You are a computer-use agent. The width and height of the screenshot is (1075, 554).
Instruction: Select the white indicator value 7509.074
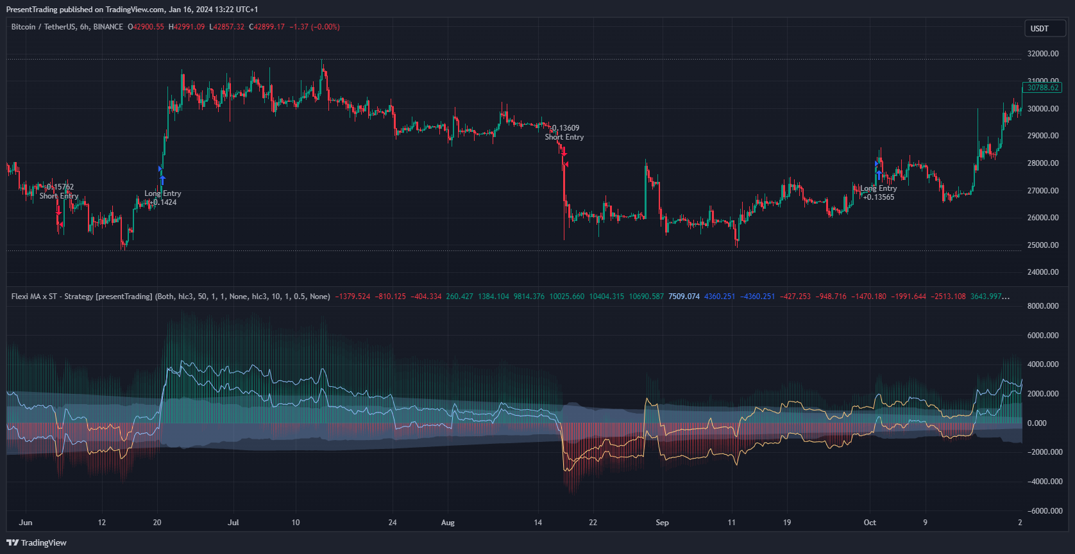(684, 297)
